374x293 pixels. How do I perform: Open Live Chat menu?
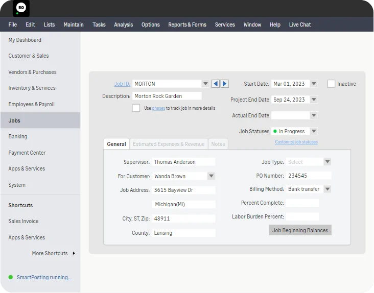(x=300, y=25)
